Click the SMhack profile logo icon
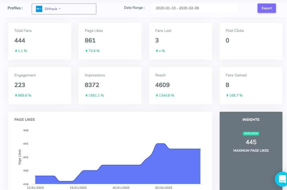This screenshot has width=287, height=190. [x=39, y=9]
